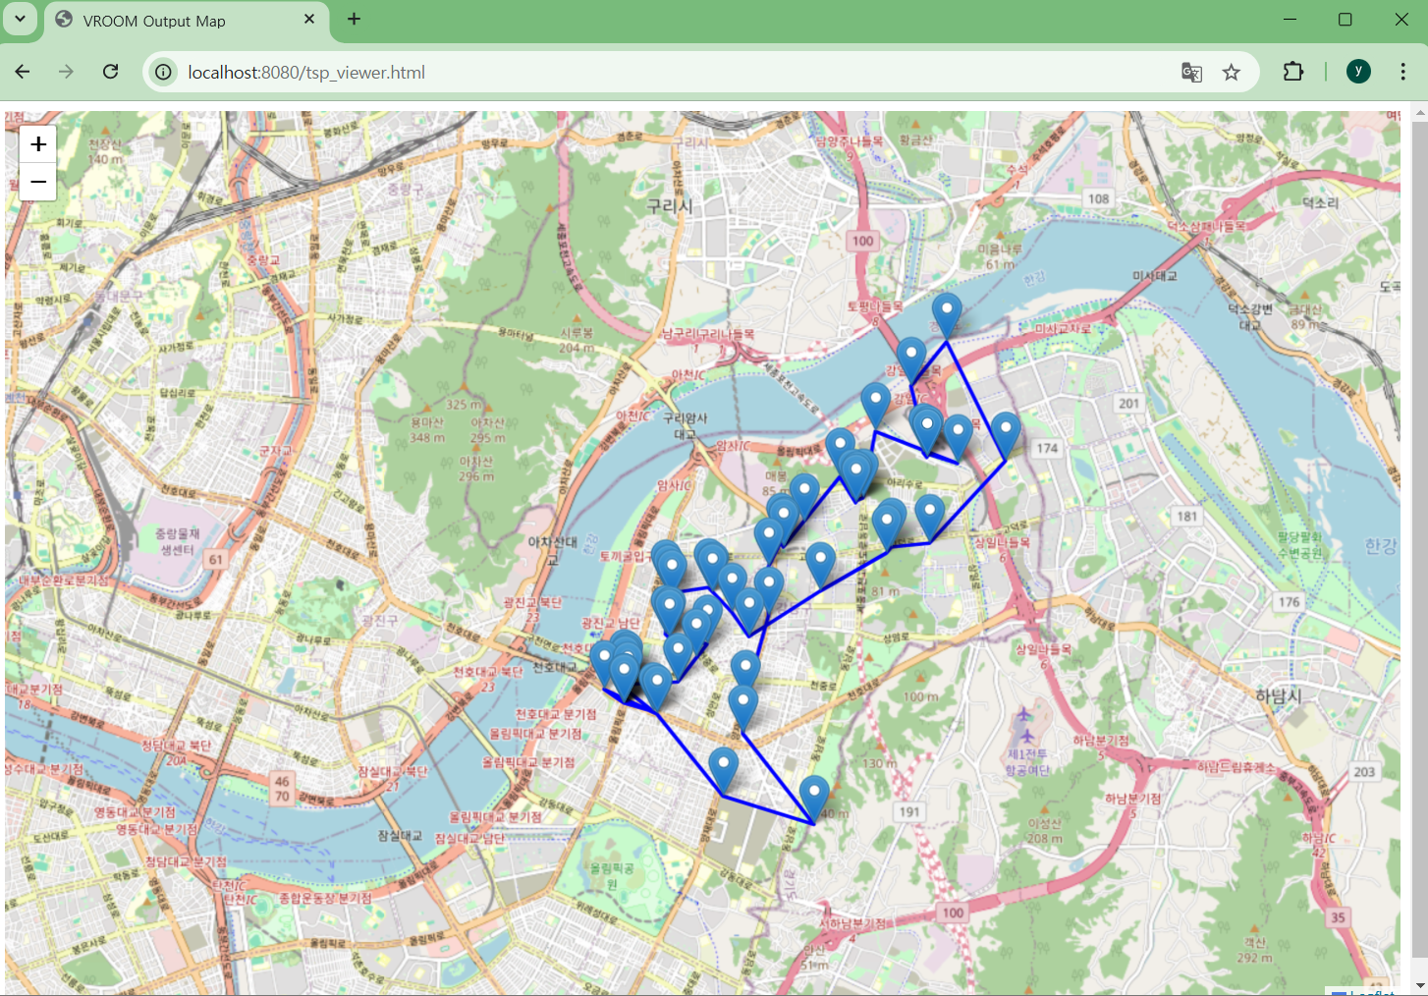
Task: Close the VROOM Output Map tab
Action: (309, 20)
